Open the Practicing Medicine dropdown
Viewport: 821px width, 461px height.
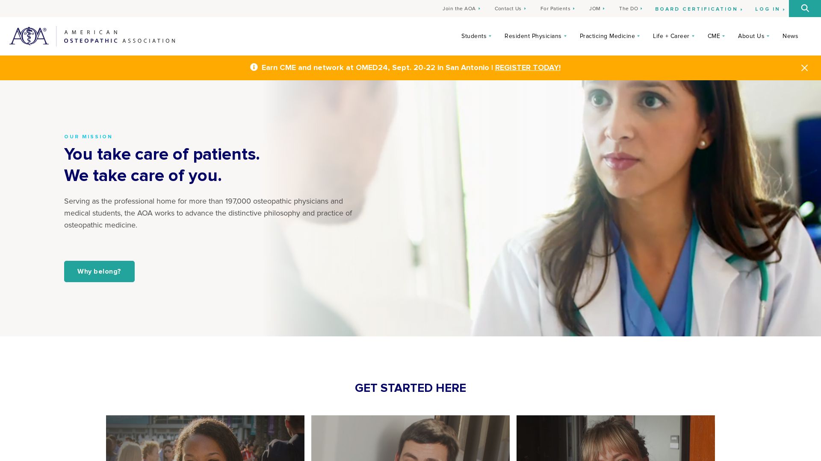pos(609,36)
